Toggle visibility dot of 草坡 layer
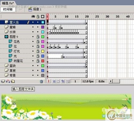The width and height of the screenshot is (134, 121). (x=33, y=71)
